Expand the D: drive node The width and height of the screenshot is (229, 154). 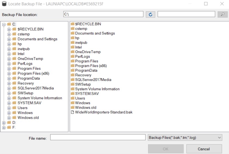[x=4, y=123]
